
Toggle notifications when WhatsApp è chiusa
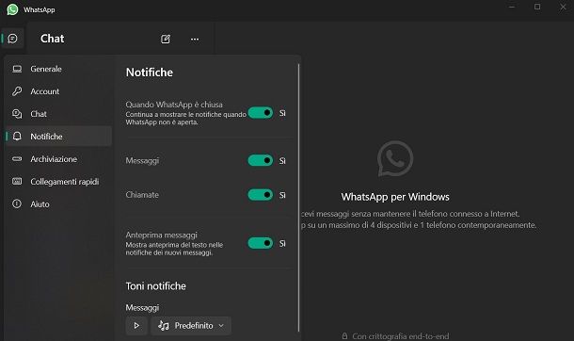[261, 113]
